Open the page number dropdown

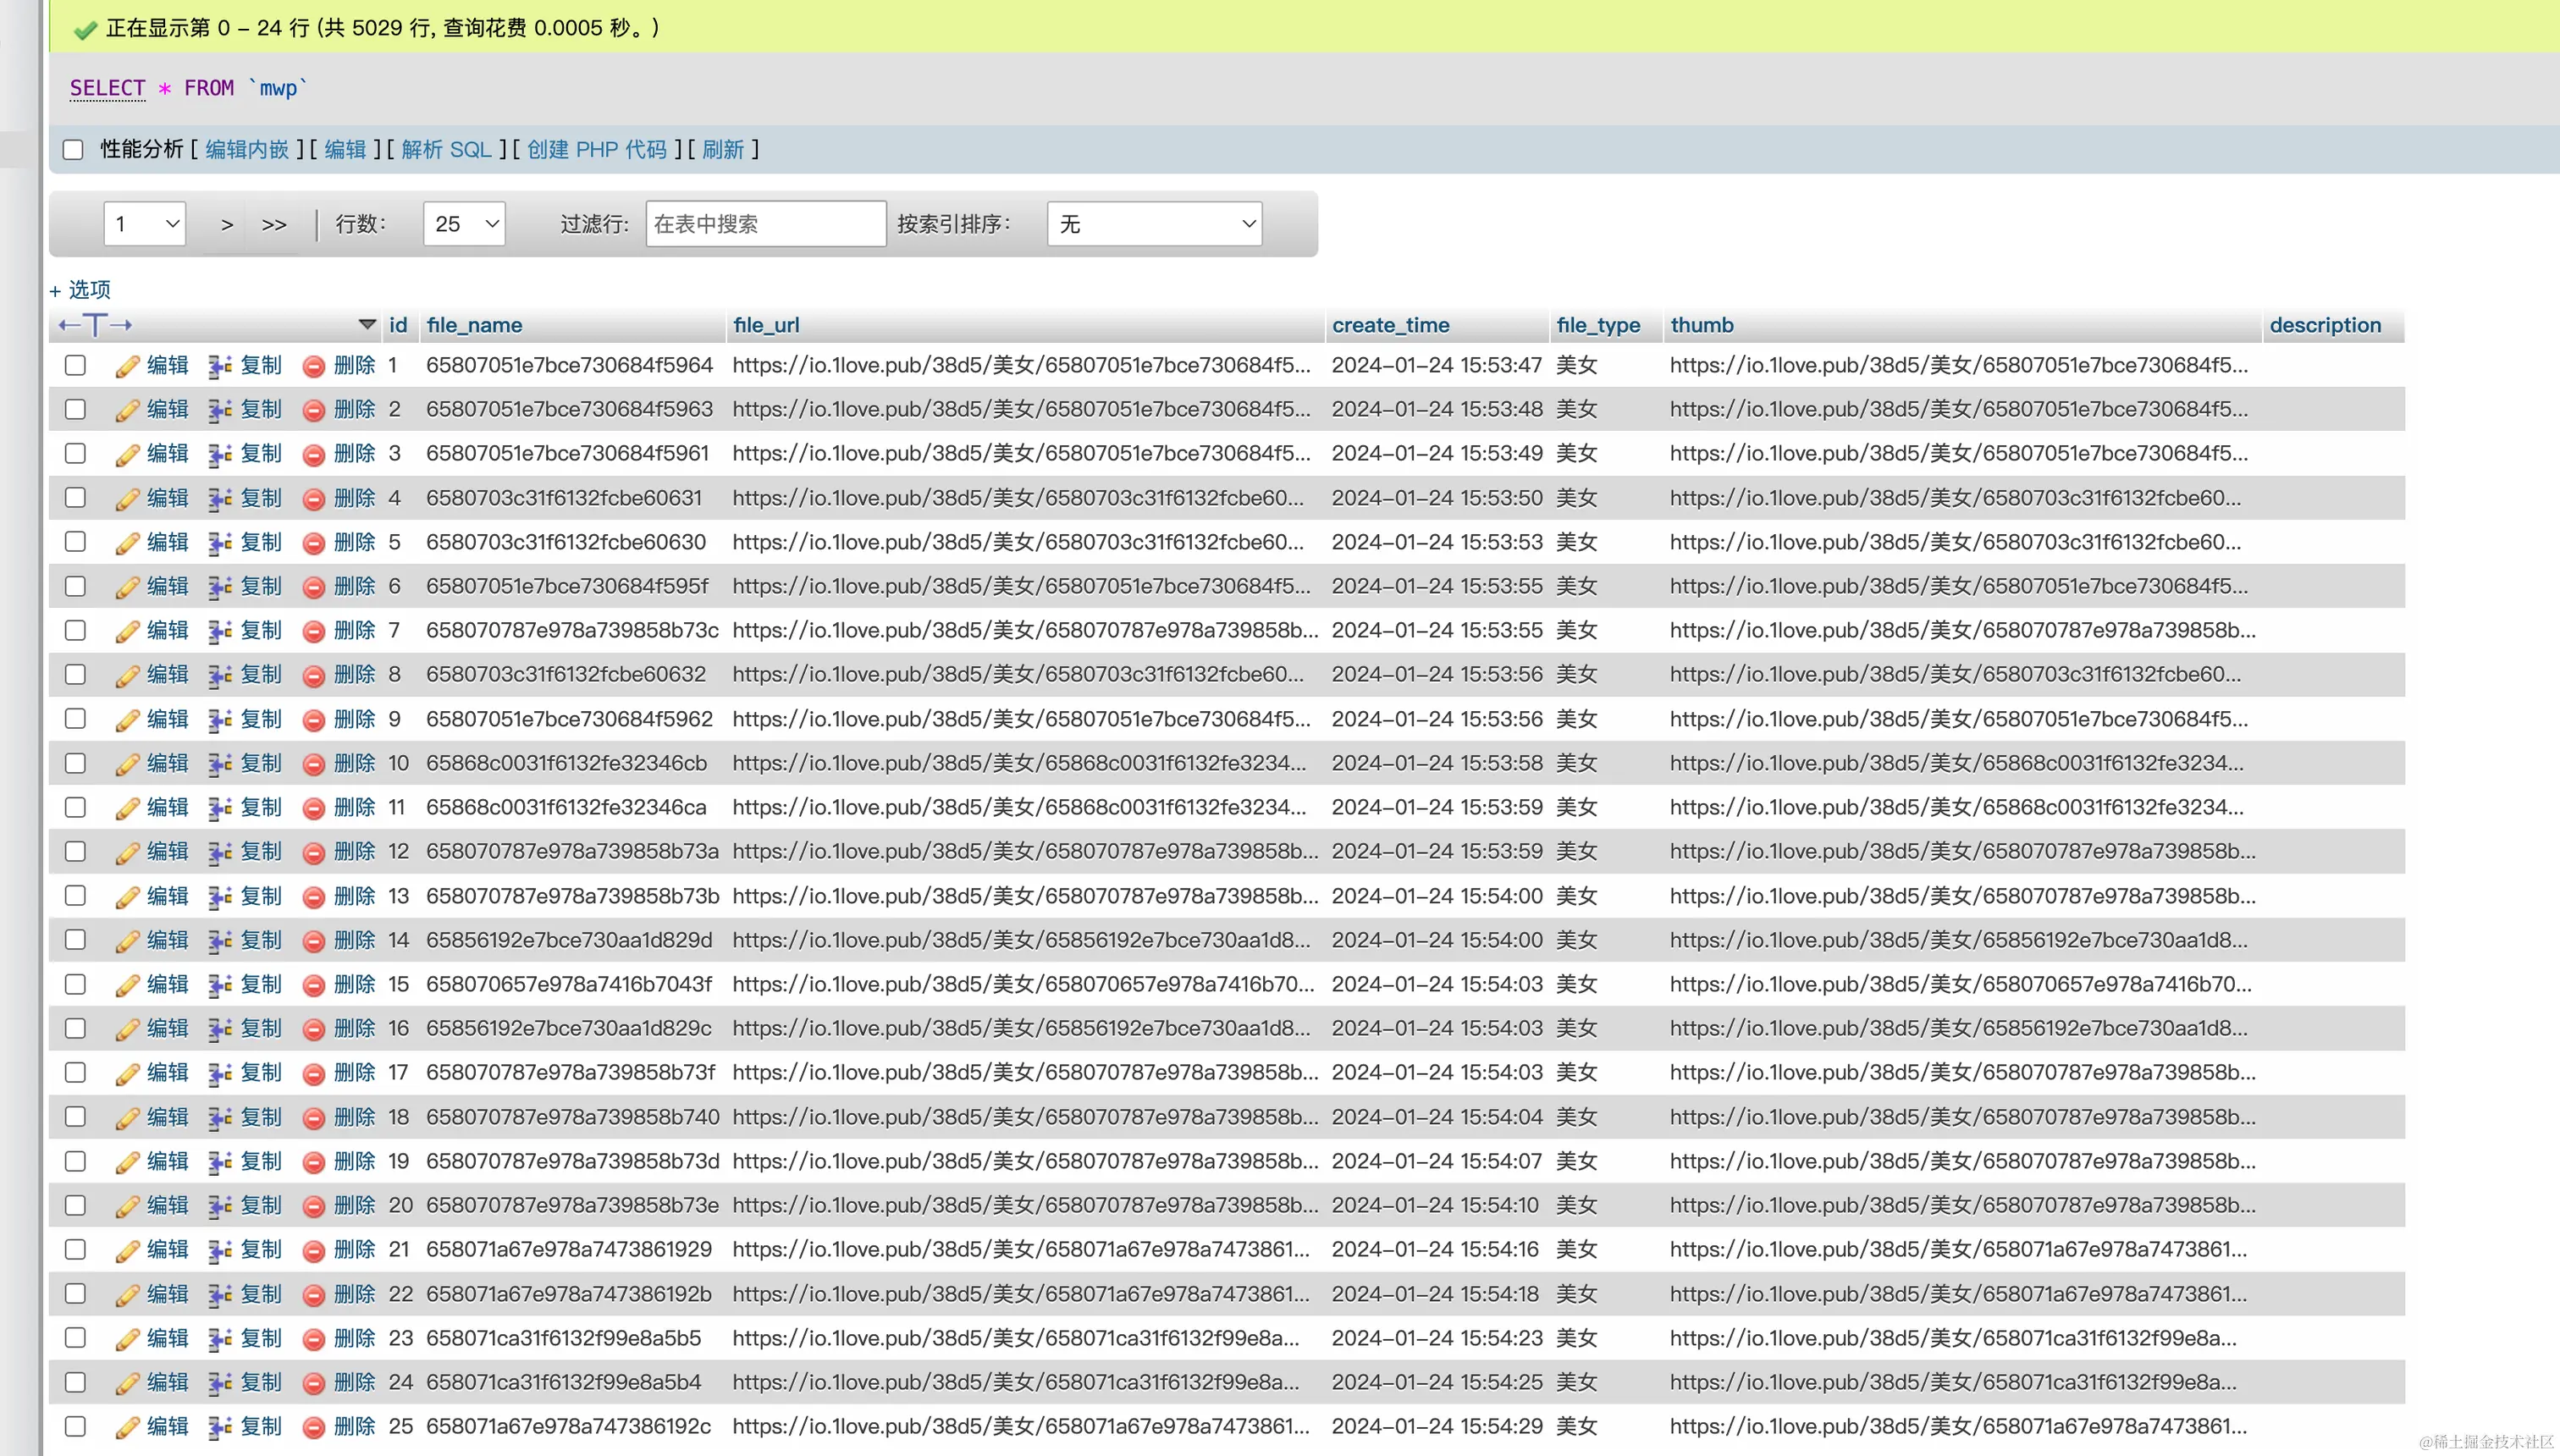pyautogui.click(x=145, y=224)
